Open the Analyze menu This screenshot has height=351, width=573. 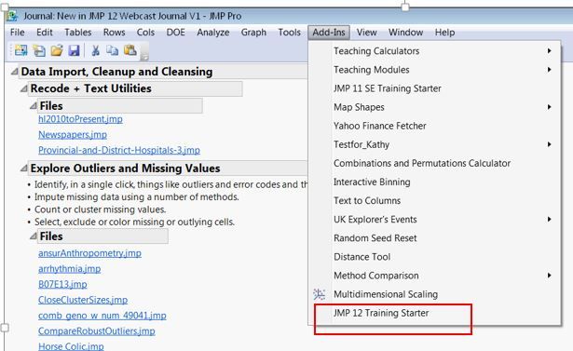point(213,33)
